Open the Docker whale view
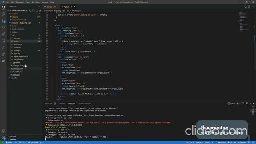The height and width of the screenshot is (144, 256). pos(3,61)
